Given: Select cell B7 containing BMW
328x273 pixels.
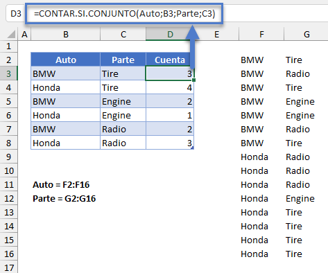Looking at the screenshot, I should [x=66, y=129].
